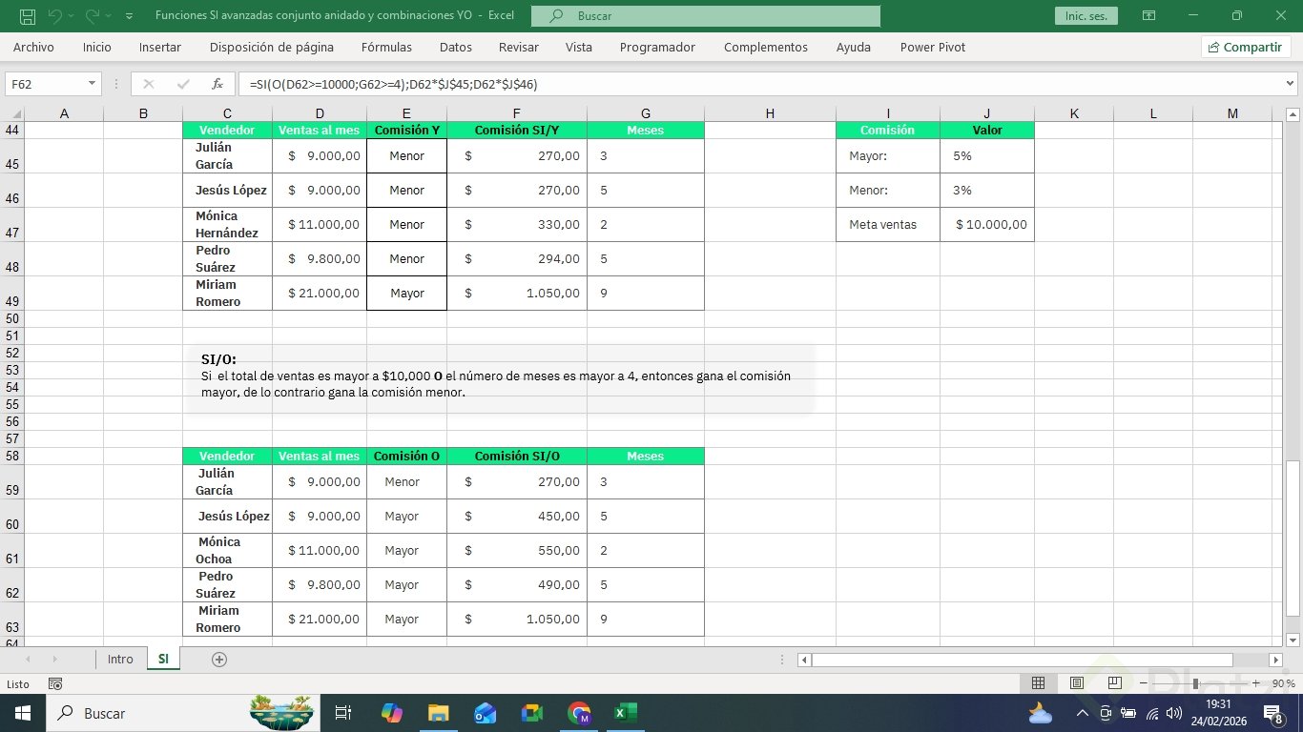Screen dimensions: 1303x732
Task: Open the Undo history dropdown arrow
Action: 72,16
